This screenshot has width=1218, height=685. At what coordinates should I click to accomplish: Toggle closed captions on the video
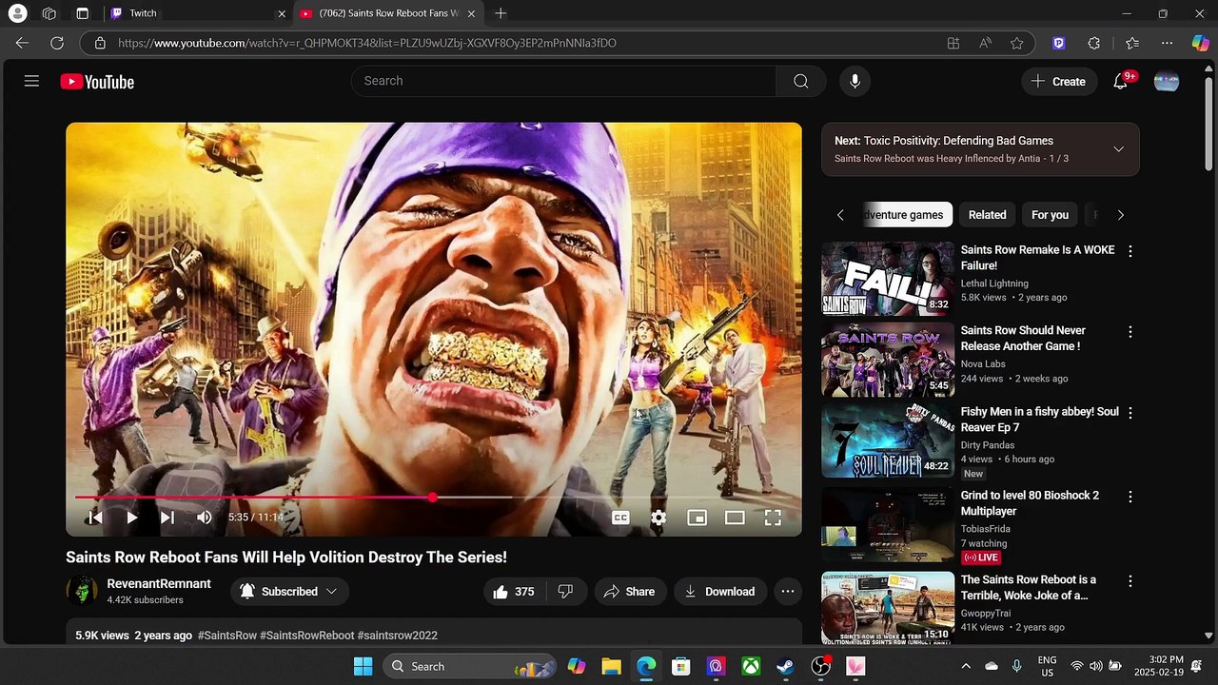click(x=620, y=518)
